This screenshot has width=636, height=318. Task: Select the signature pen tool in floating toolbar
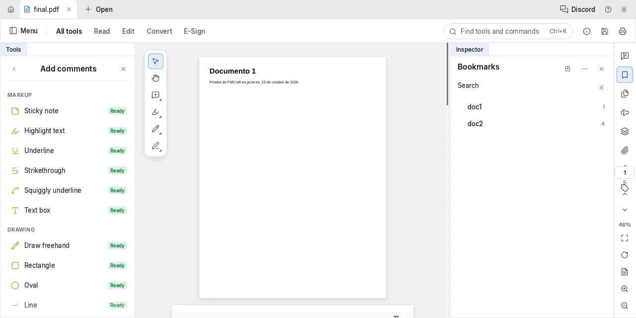coord(156,146)
